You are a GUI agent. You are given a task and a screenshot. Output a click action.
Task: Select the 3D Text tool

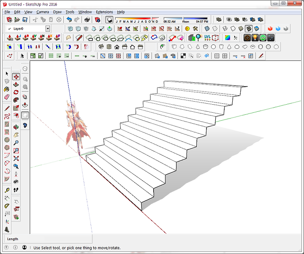pos(7,230)
